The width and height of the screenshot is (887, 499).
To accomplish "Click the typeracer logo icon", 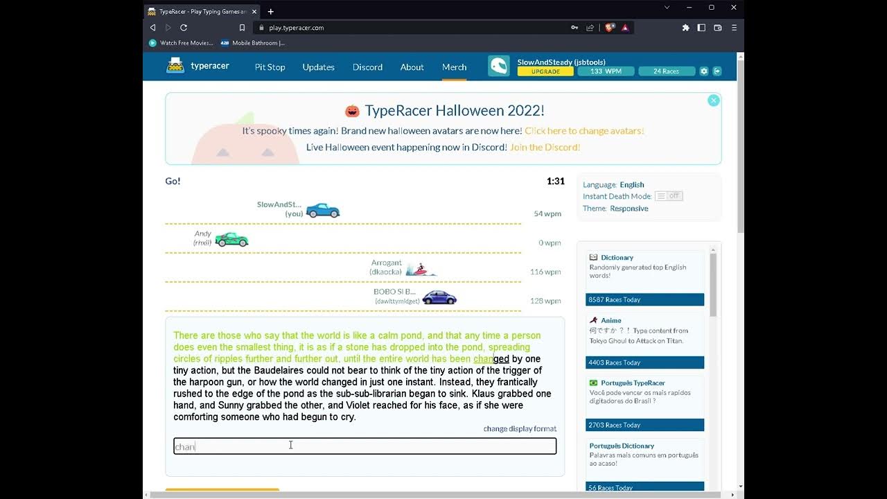I will pyautogui.click(x=175, y=66).
